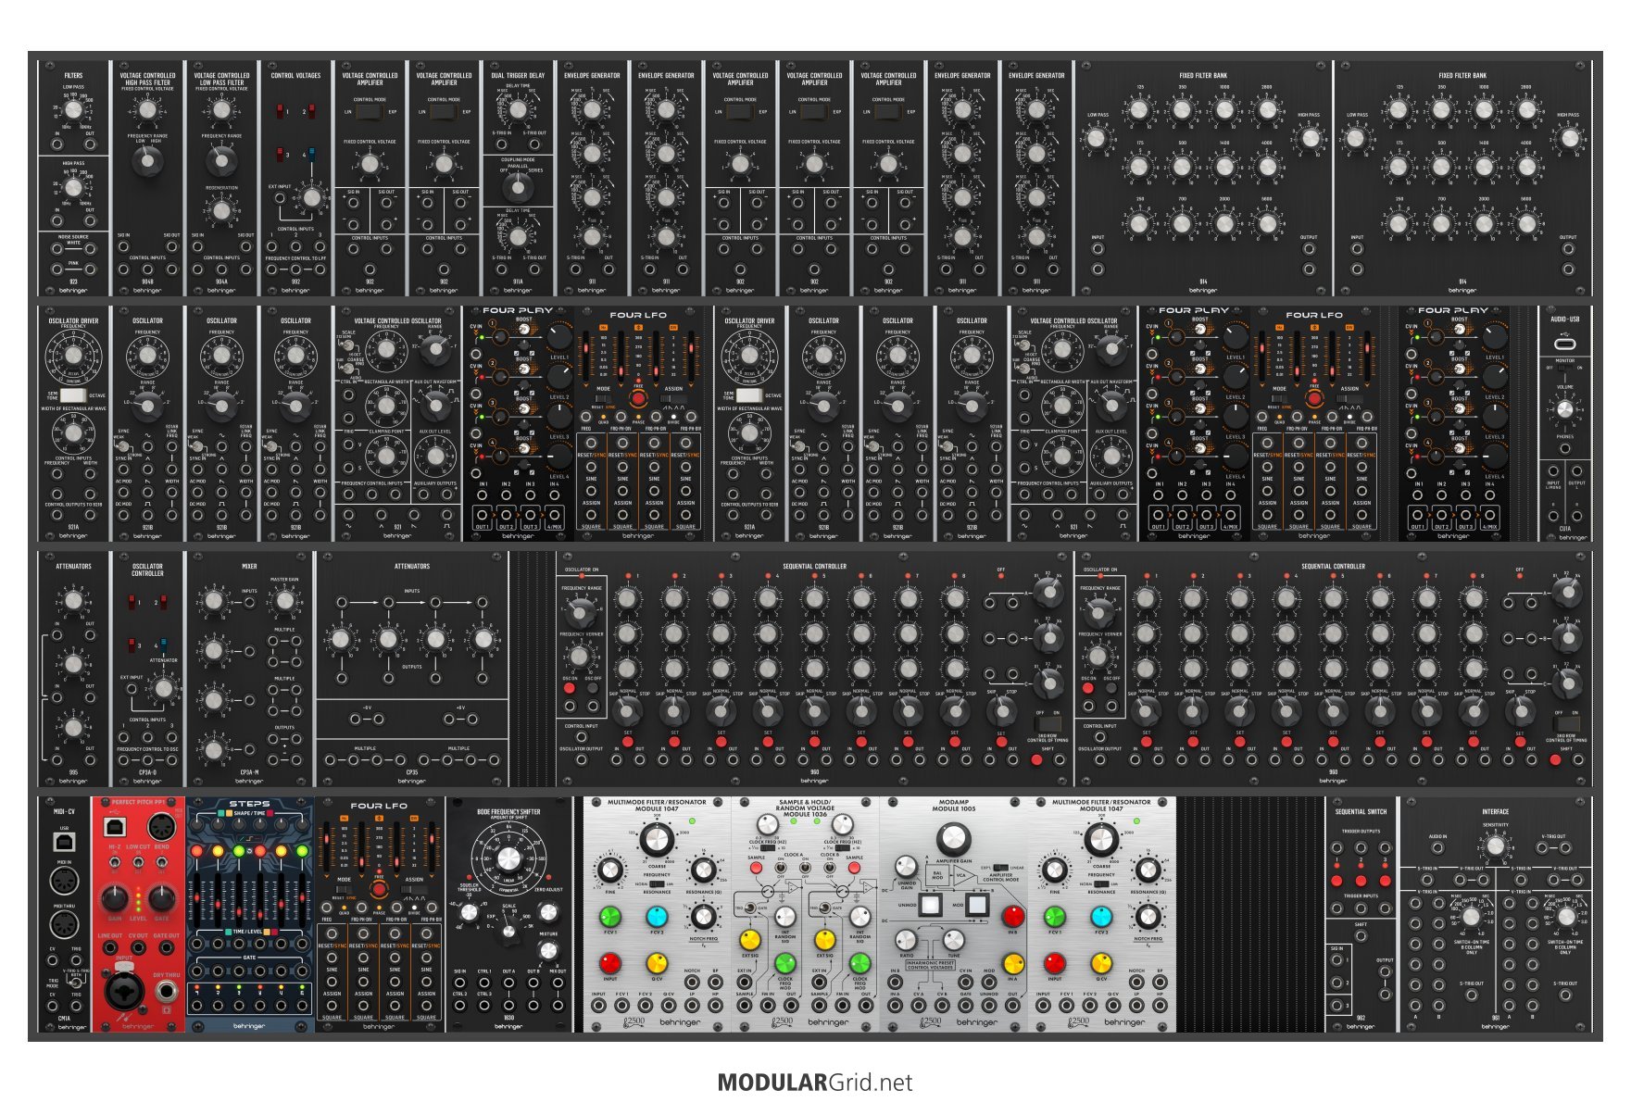Screen dimensions: 1631x1102
Task: Flip the LOW CUT switch on Perfect Pitch
Action: coord(138,863)
